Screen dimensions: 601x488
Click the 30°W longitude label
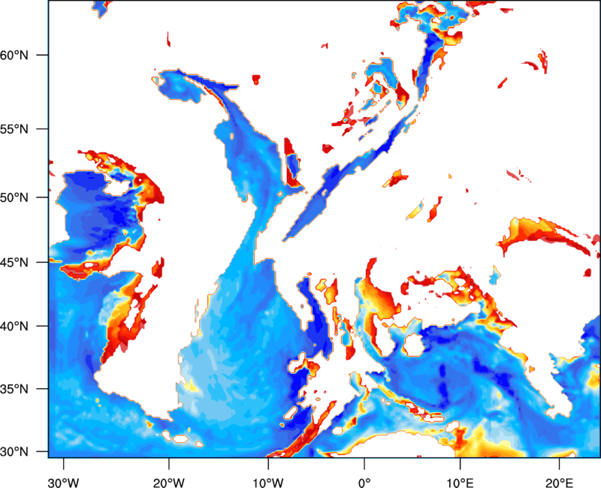pos(63,483)
